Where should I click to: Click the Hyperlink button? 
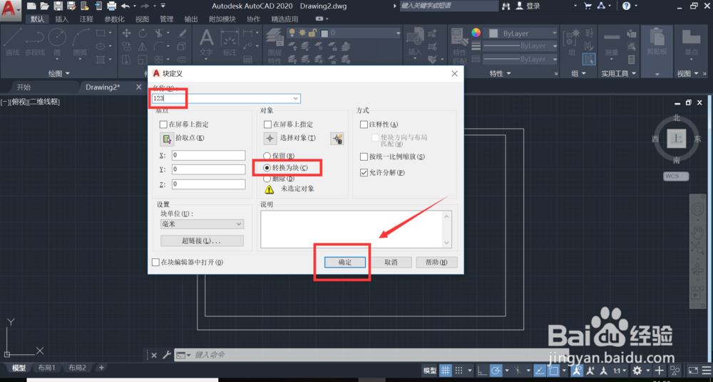pos(202,241)
